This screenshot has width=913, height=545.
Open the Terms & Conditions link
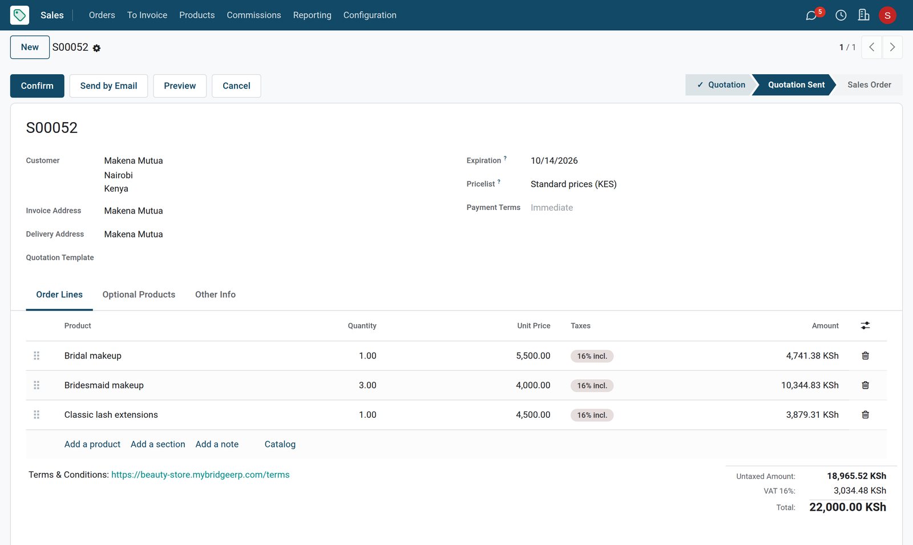[200, 475]
